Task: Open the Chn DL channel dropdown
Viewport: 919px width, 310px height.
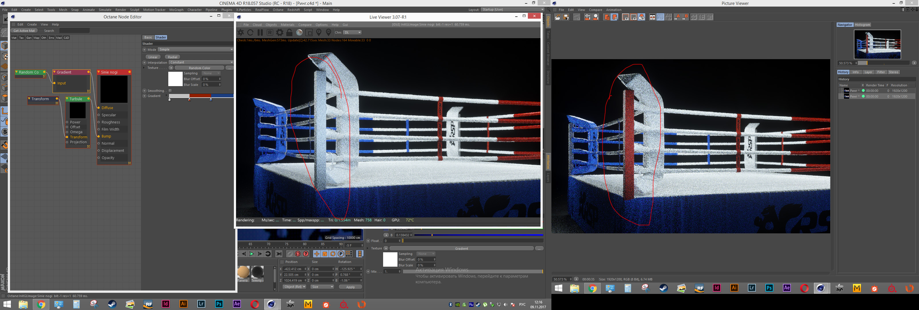Action: (x=352, y=32)
